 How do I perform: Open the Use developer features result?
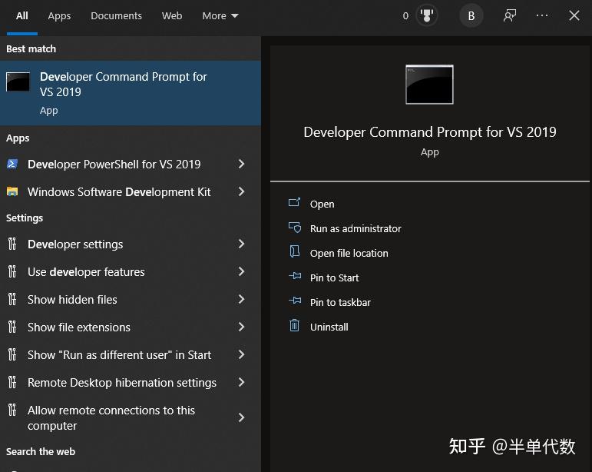pyautogui.click(x=131, y=271)
